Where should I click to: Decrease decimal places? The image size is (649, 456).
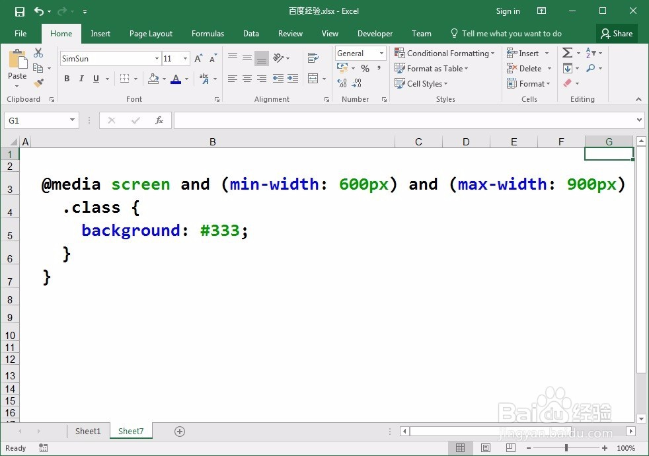pyautogui.click(x=356, y=83)
